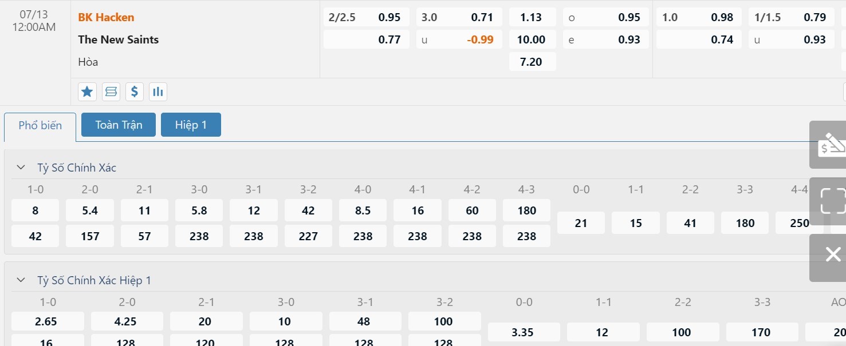Open the dollar sign odds icon
Viewport: 846px width, 346px height.
134,92
